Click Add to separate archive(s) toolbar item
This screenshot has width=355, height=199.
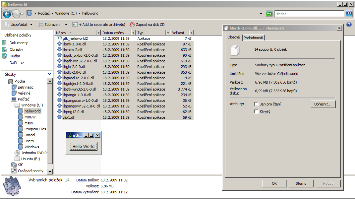99,25
